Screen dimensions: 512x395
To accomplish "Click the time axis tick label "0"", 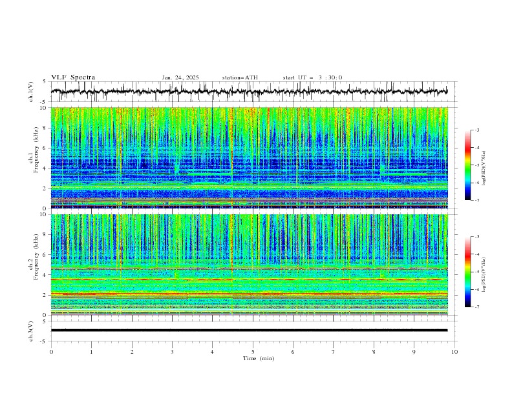I will (51, 352).
